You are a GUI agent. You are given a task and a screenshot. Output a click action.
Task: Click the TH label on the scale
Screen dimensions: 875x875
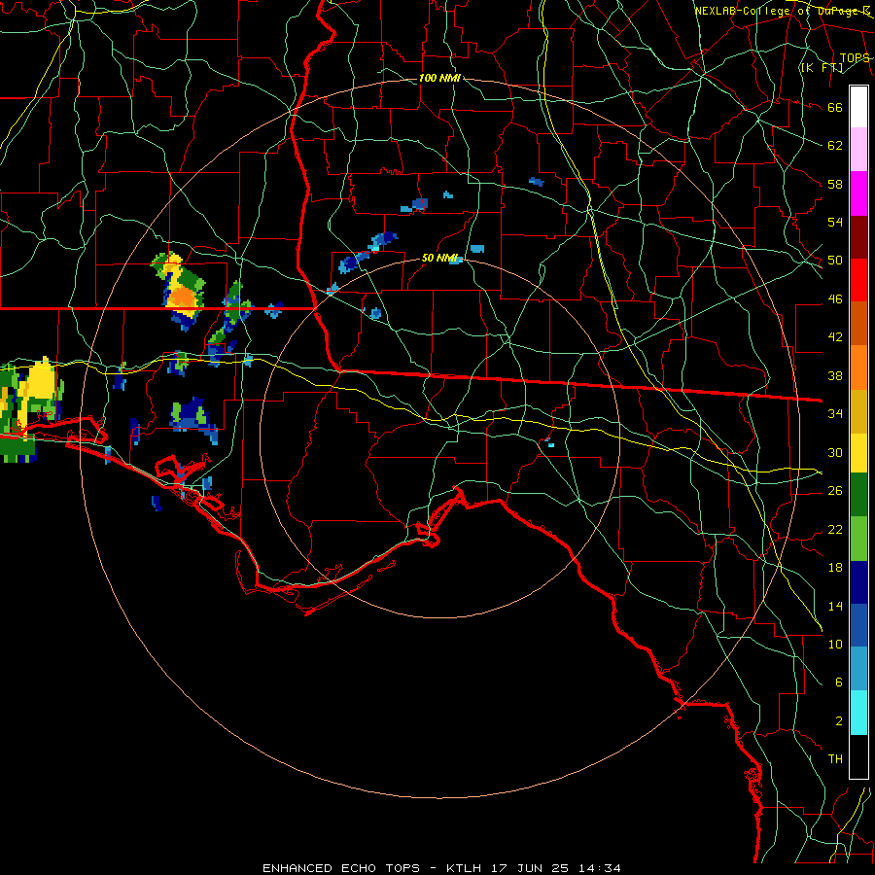pyautogui.click(x=835, y=759)
